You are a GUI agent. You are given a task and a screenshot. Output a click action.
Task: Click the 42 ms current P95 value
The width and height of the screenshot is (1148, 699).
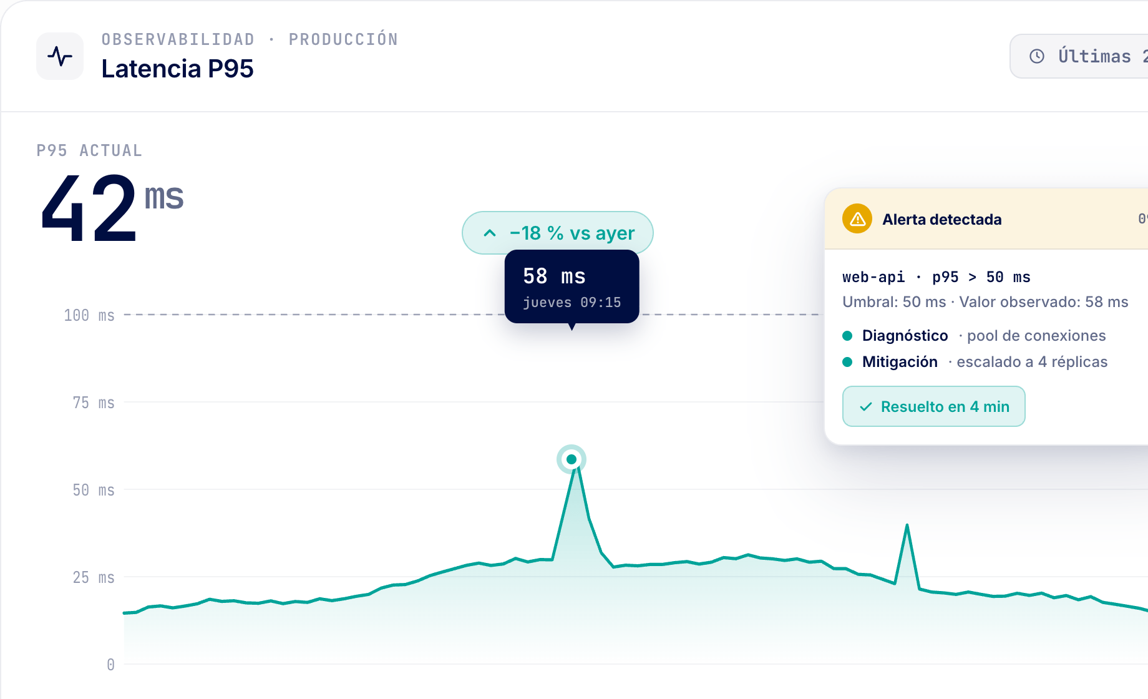pyautogui.click(x=112, y=208)
